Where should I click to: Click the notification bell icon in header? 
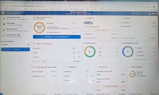[144, 13]
